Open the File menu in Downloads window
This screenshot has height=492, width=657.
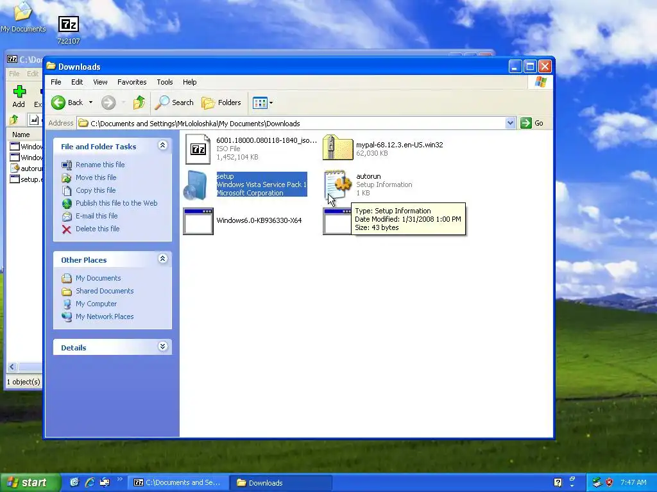[56, 82]
